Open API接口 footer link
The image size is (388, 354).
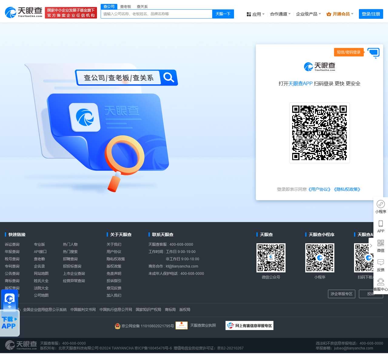coord(40,252)
